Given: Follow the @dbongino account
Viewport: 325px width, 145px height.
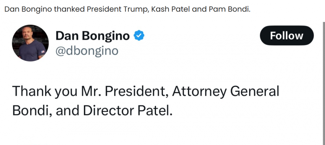Looking at the screenshot, I should [x=287, y=36].
